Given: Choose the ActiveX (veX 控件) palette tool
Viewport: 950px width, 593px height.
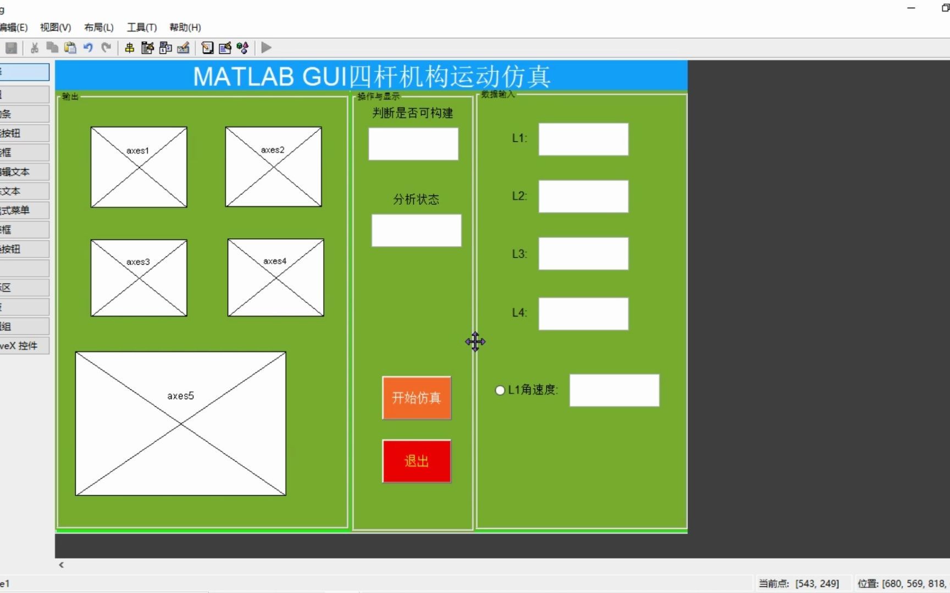Looking at the screenshot, I should click(x=25, y=346).
